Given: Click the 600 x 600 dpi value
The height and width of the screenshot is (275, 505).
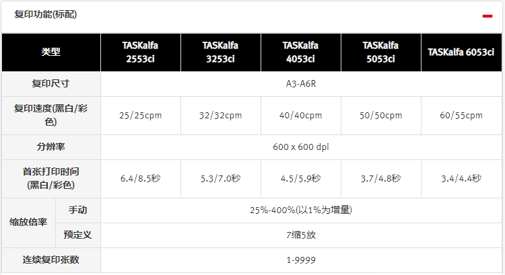Looking at the screenshot, I should [300, 147].
